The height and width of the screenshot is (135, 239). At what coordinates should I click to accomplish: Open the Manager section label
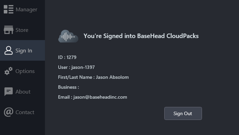(26, 10)
